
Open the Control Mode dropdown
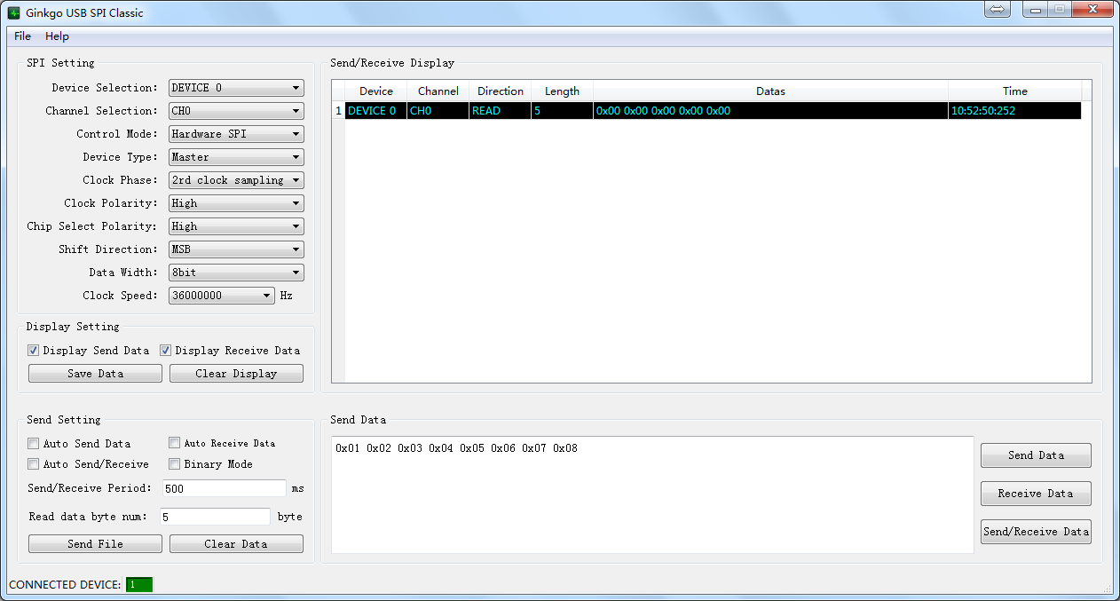236,134
